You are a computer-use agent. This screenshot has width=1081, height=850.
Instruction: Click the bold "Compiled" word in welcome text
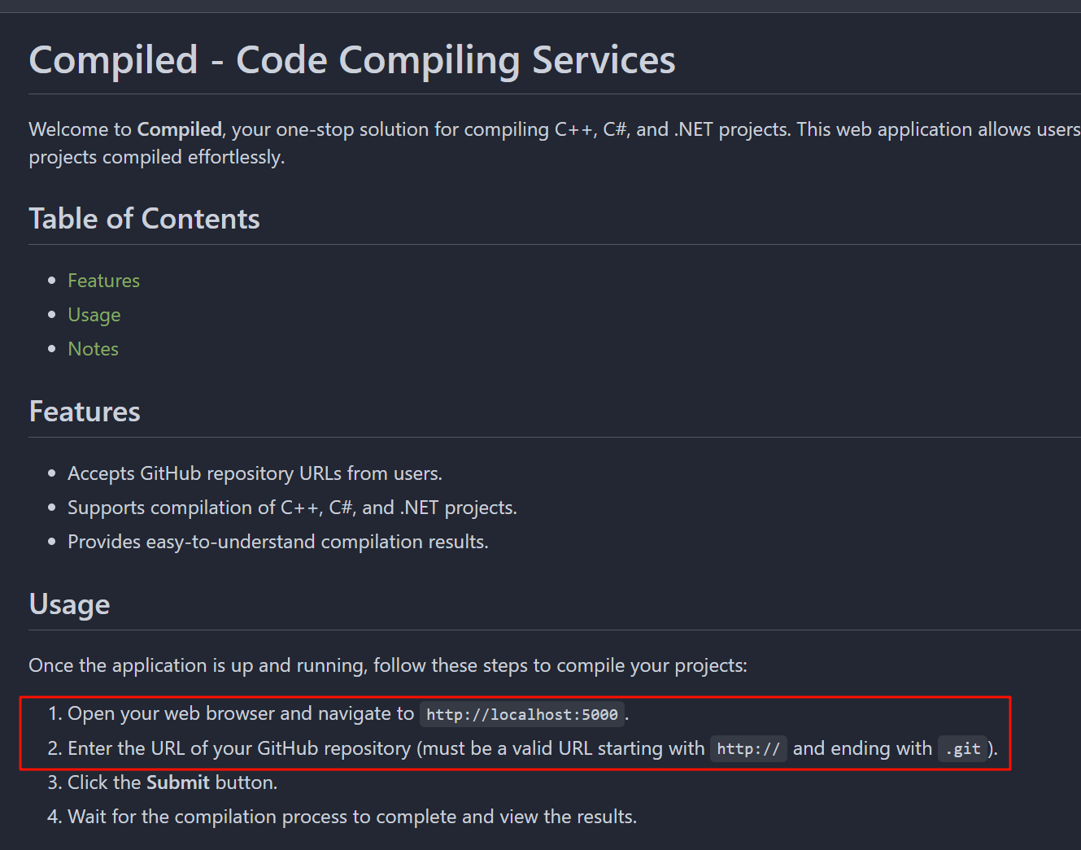coord(179,129)
